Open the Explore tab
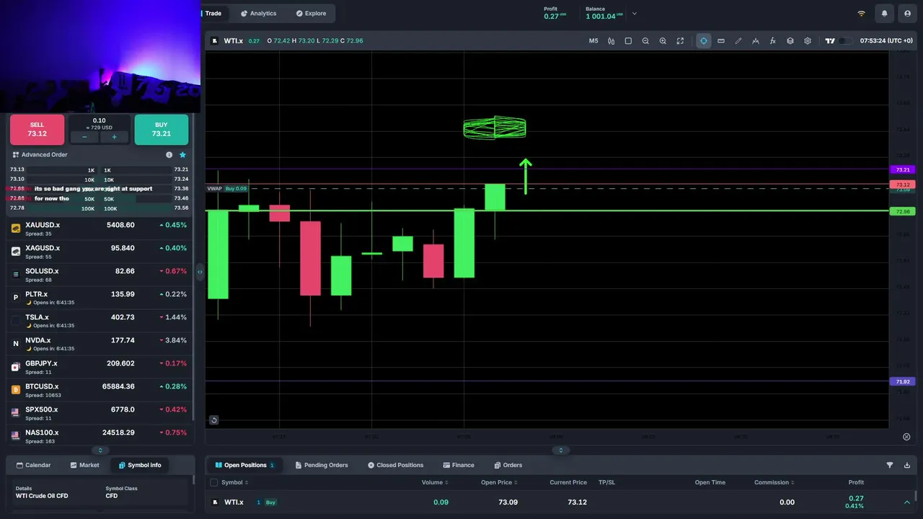Image resolution: width=923 pixels, height=519 pixels. point(311,14)
